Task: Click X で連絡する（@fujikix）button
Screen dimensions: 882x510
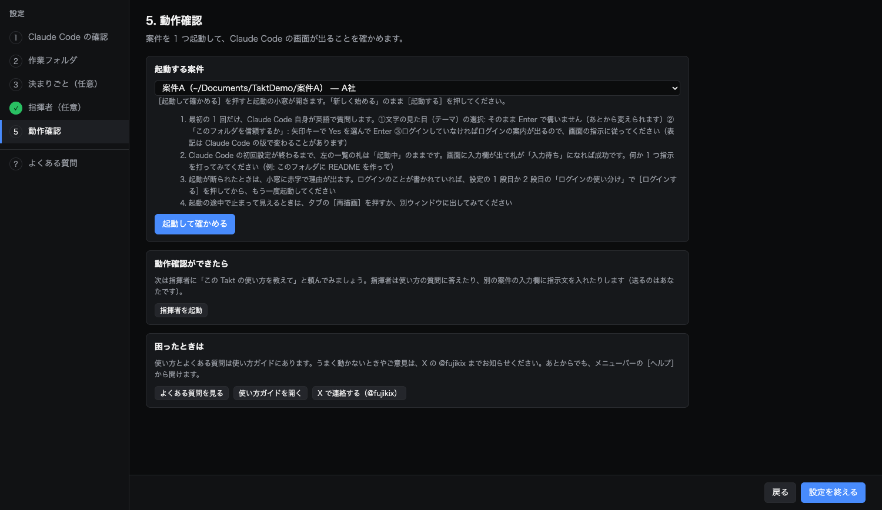Action: 359,393
